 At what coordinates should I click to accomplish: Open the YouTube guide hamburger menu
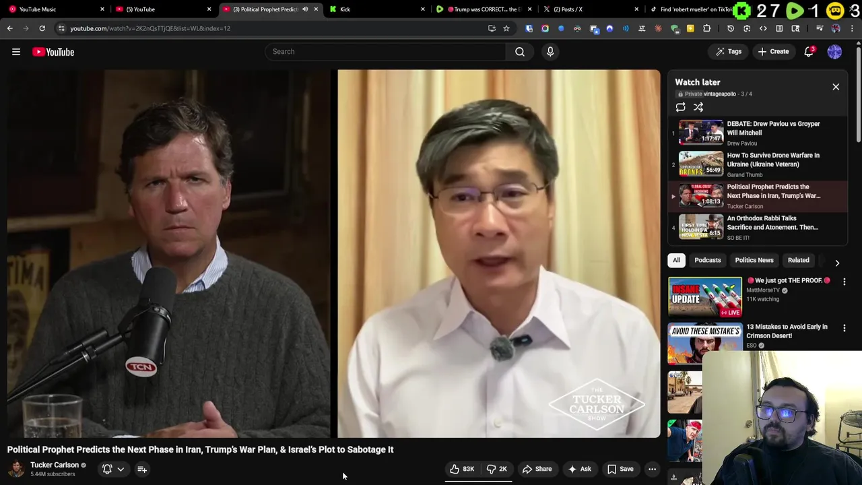[16, 52]
